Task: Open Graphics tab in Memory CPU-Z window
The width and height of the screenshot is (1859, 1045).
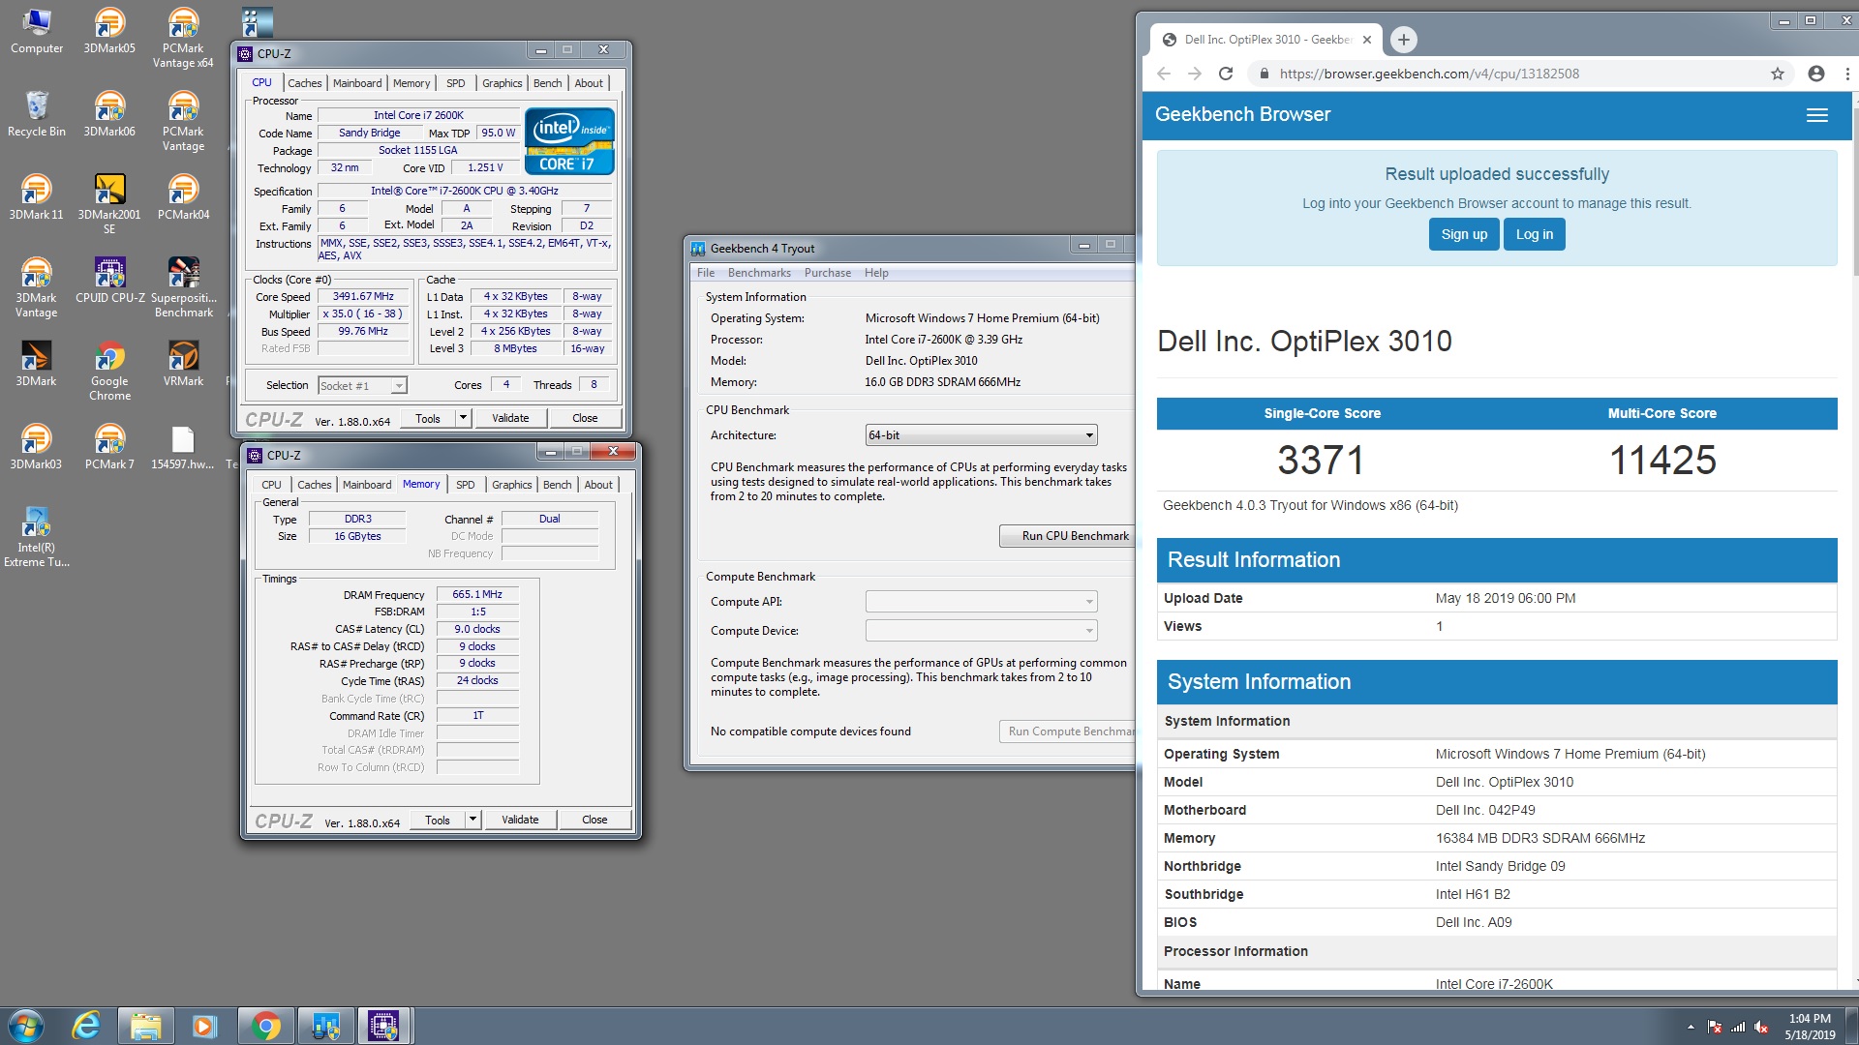Action: [512, 485]
